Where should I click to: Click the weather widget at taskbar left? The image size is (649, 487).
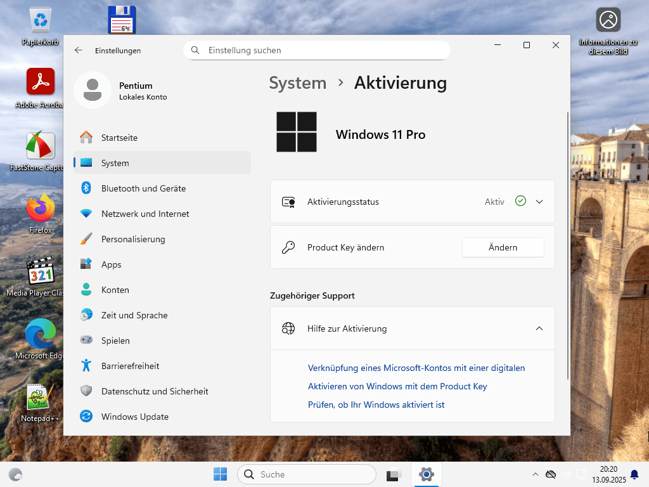[x=16, y=474]
